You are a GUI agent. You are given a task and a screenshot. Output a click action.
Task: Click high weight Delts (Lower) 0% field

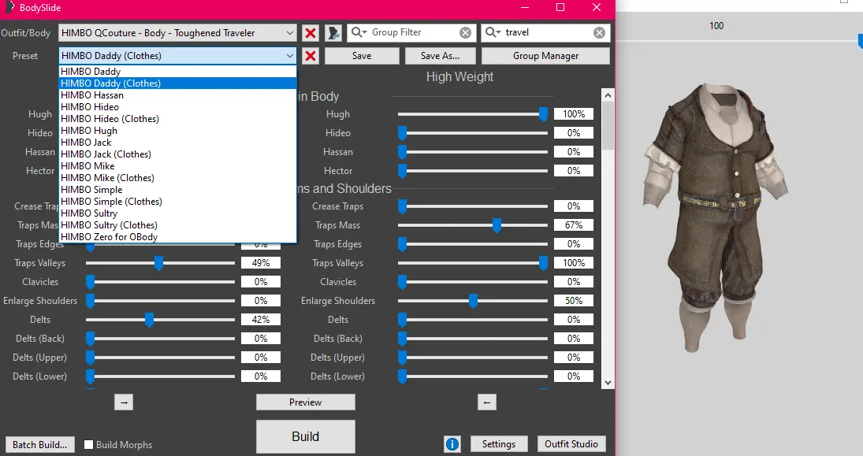click(574, 376)
